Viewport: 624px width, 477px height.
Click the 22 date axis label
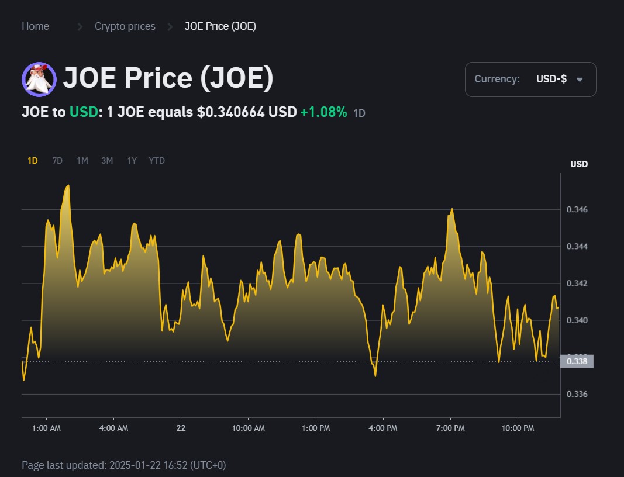tap(181, 428)
